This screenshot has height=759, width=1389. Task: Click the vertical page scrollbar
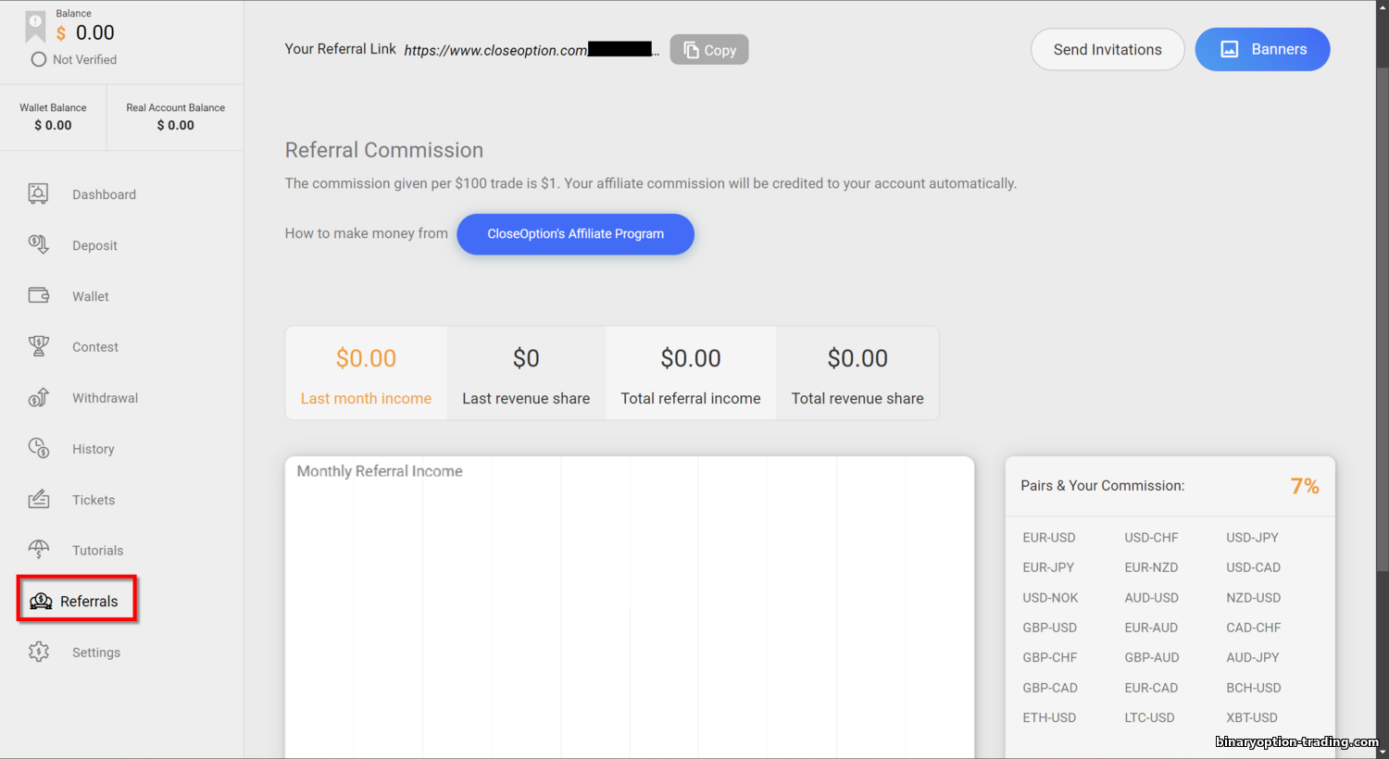click(x=1382, y=278)
